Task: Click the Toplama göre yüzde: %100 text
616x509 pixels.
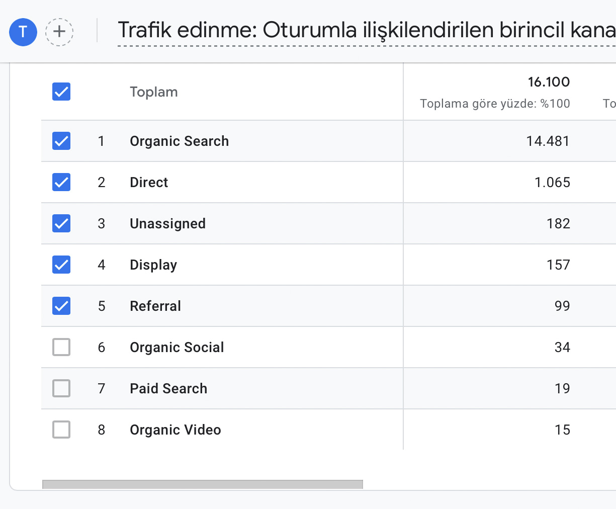Action: tap(495, 104)
